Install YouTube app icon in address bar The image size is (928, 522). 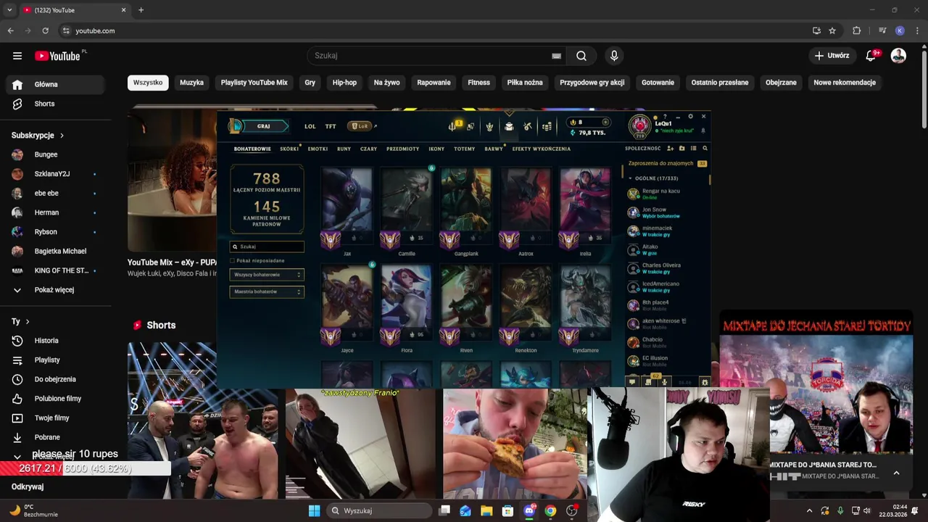[816, 30]
